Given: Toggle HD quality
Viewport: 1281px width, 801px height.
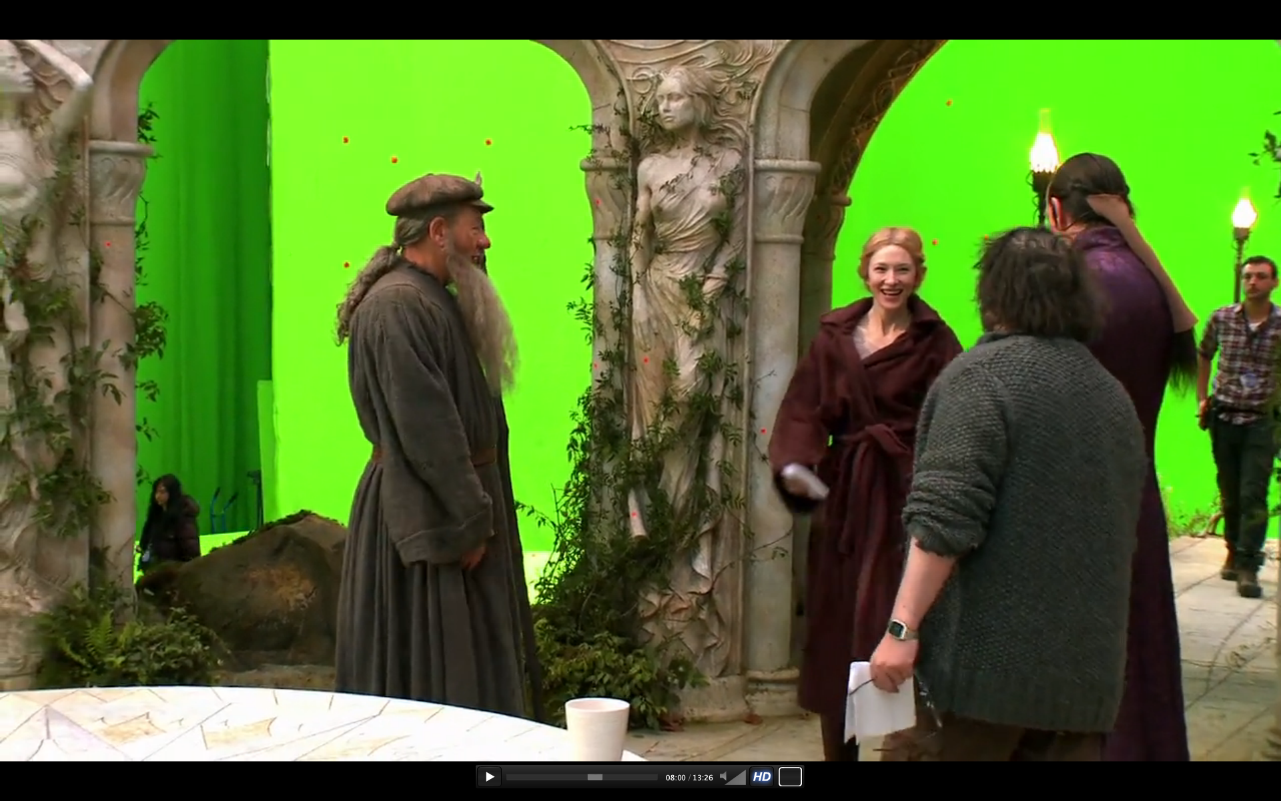Looking at the screenshot, I should click(x=762, y=777).
